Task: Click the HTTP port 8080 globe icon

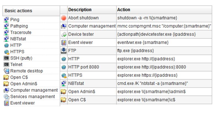Action: pos(64,67)
